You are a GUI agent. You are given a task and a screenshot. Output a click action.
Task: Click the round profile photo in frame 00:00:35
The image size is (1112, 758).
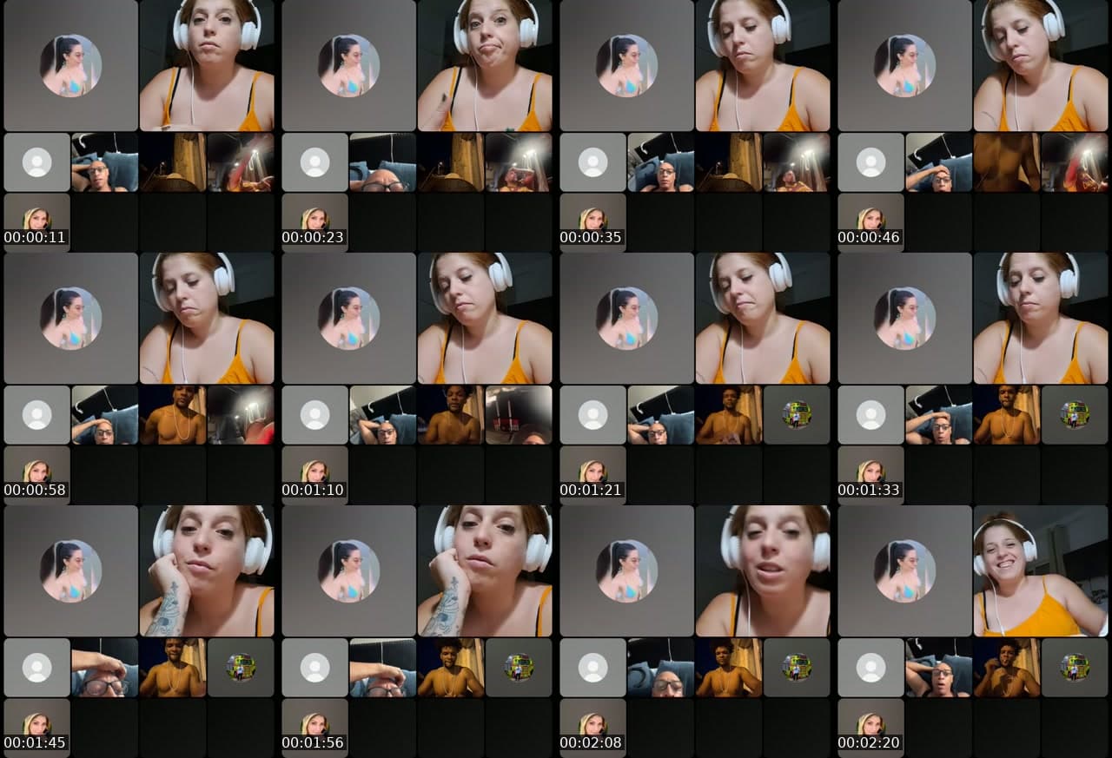tap(626, 65)
